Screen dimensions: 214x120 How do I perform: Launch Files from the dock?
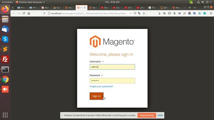point(5,19)
